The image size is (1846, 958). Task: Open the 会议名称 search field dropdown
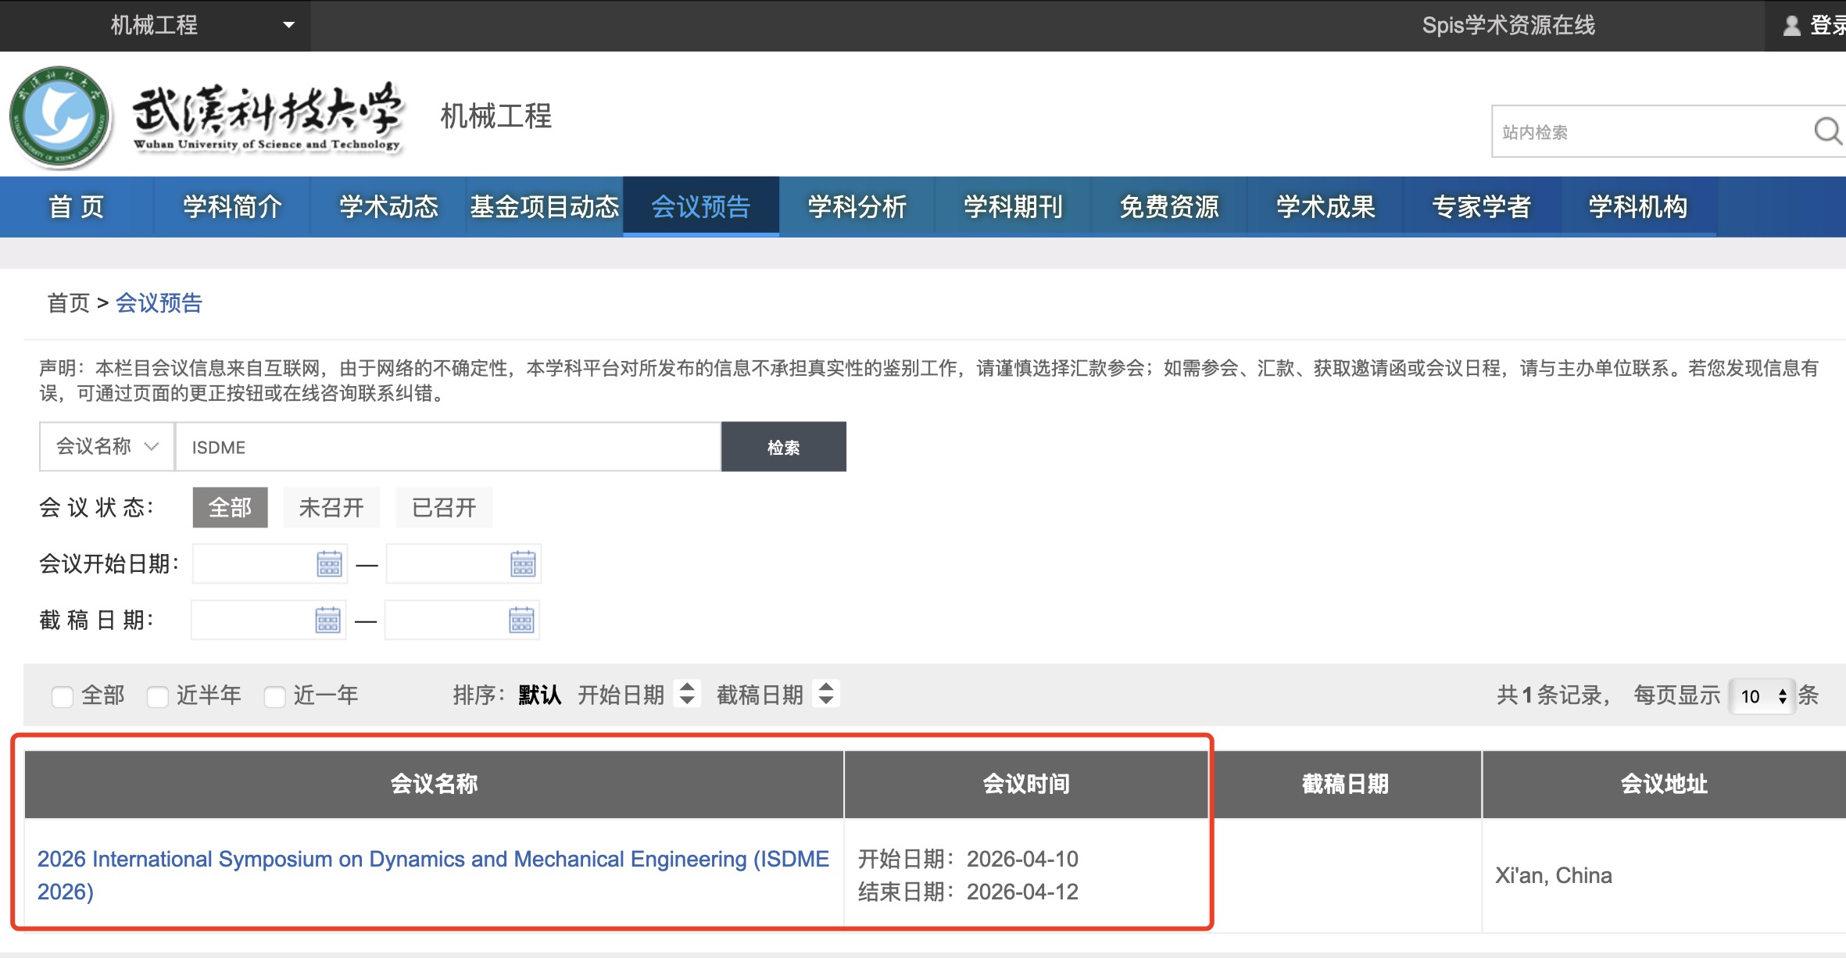(107, 447)
